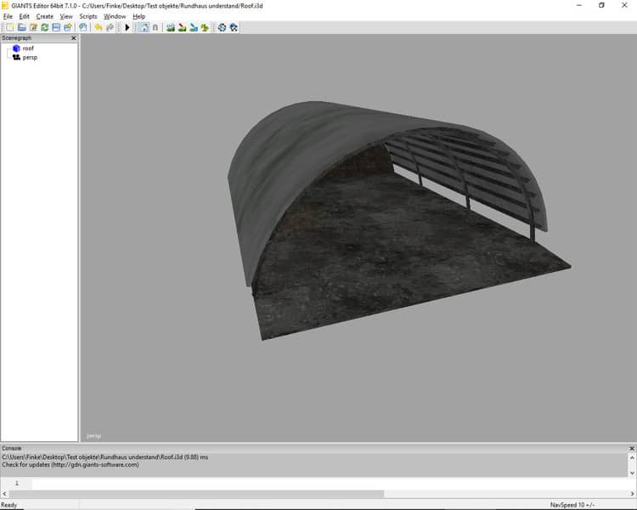
Task: Select the roof node in Scenegraph
Action: click(x=28, y=48)
